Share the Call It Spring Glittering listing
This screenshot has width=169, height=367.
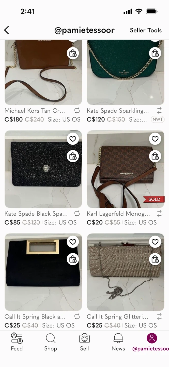159,317
